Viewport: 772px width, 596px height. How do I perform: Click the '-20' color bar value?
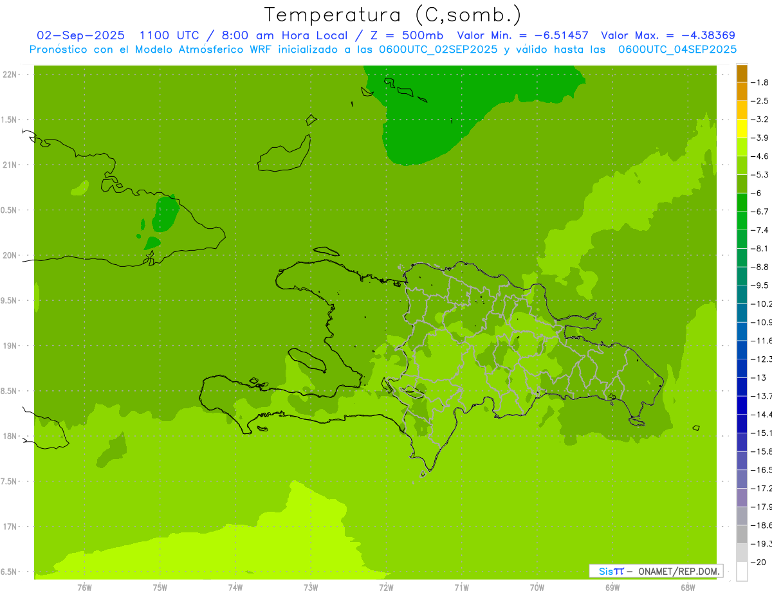[x=758, y=562]
